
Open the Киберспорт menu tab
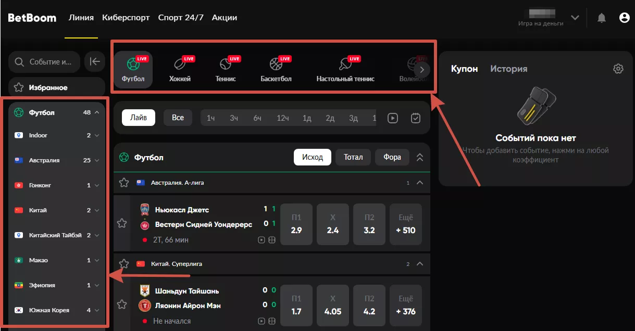126,18
